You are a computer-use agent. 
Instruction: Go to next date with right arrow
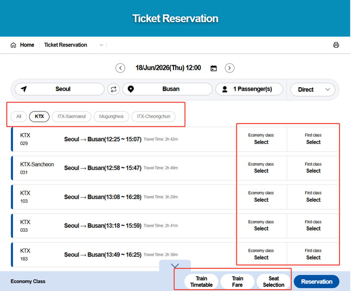(230, 68)
